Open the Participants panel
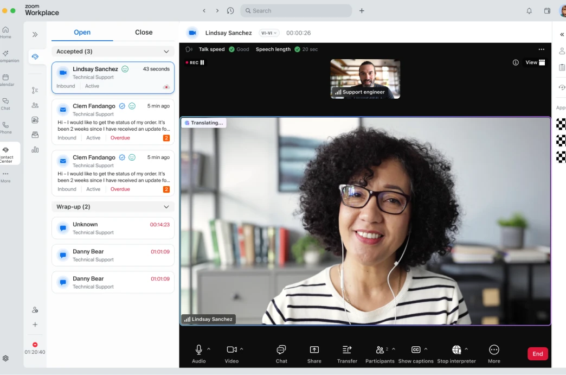The width and height of the screenshot is (566, 375). (380, 354)
